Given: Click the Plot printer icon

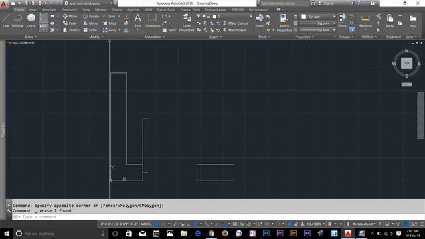Looking at the screenshot, I should 40,3.
